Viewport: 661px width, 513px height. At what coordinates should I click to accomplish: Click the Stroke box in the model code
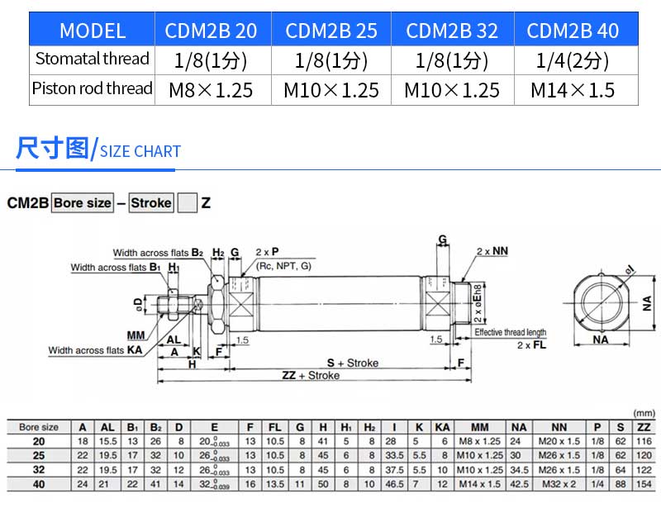(x=151, y=203)
